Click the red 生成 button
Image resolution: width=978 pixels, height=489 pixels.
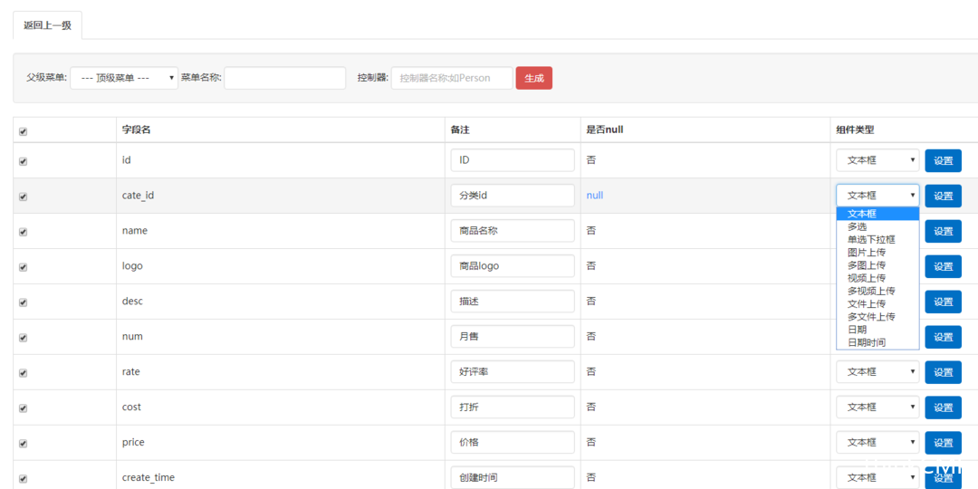534,79
